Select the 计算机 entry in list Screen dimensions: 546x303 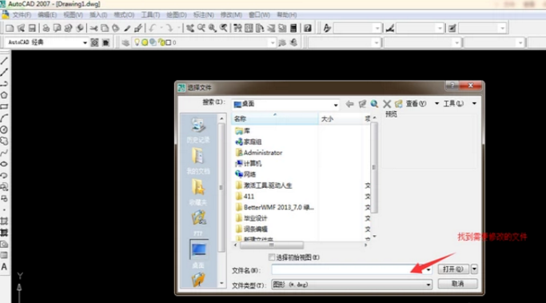249,163
